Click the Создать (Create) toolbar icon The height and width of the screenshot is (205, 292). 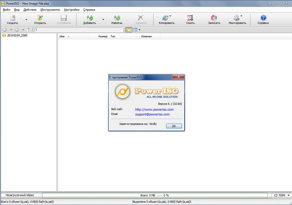[12, 18]
